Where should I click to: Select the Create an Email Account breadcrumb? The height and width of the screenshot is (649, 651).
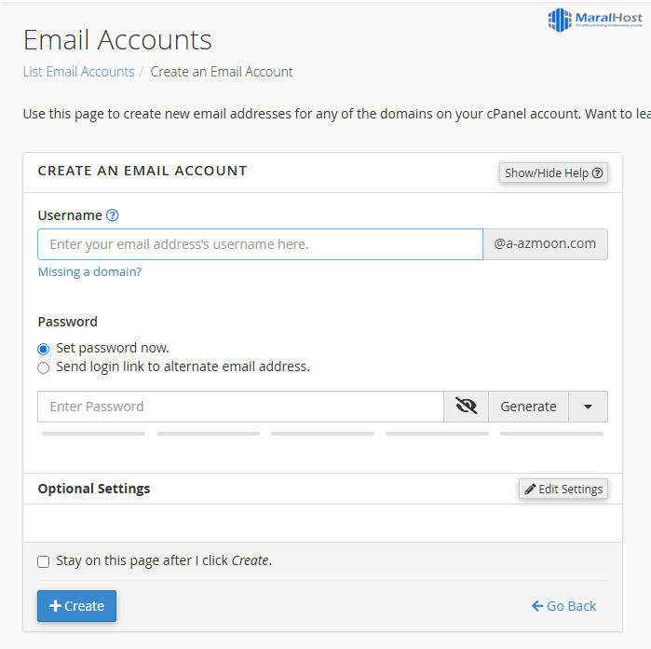pos(222,72)
